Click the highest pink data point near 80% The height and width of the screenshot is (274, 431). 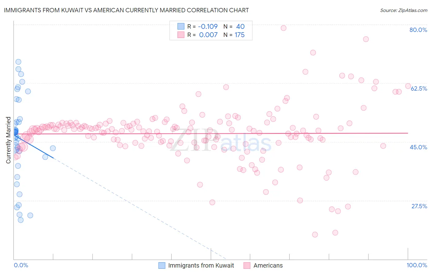pos(284,28)
